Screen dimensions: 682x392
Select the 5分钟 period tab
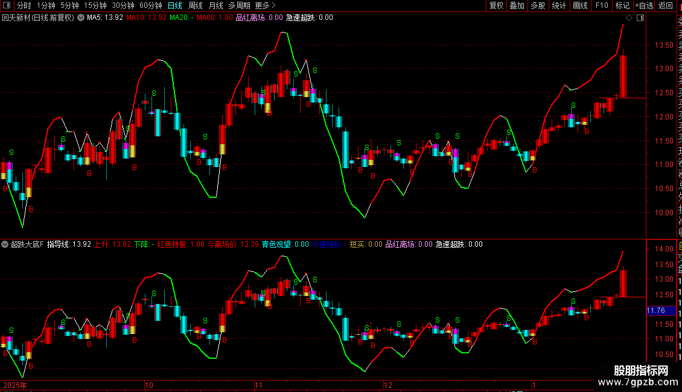(69, 5)
